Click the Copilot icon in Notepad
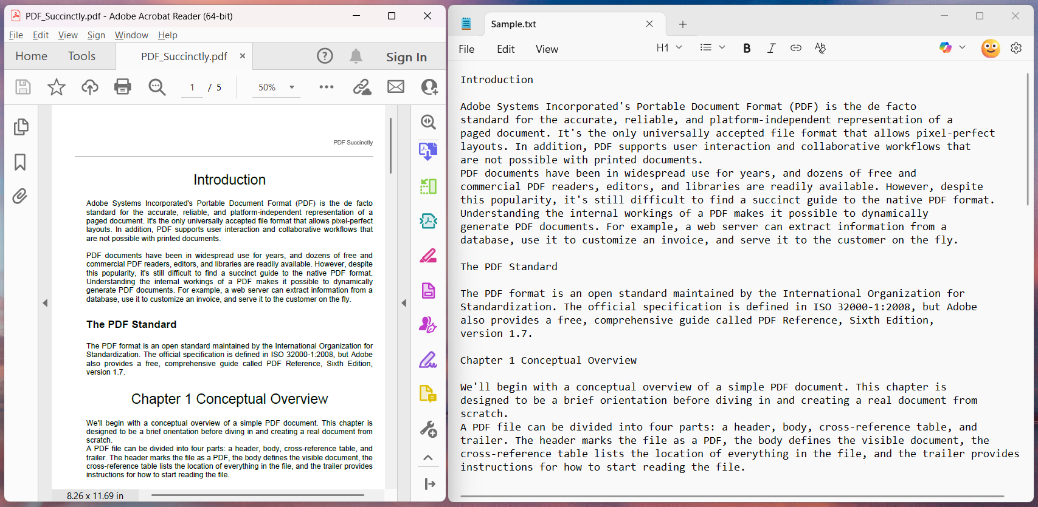The width and height of the screenshot is (1038, 507). (945, 47)
